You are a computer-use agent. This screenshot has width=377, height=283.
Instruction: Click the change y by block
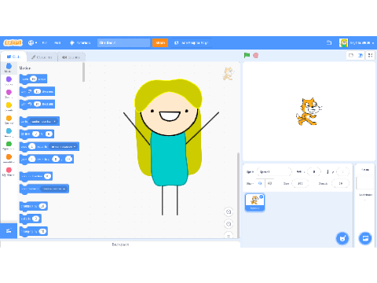point(34,231)
